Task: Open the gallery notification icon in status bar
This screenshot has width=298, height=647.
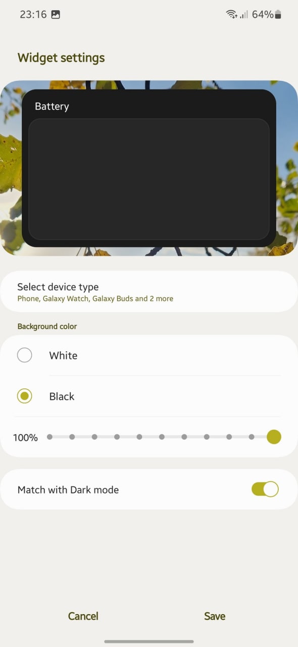Action: point(56,15)
